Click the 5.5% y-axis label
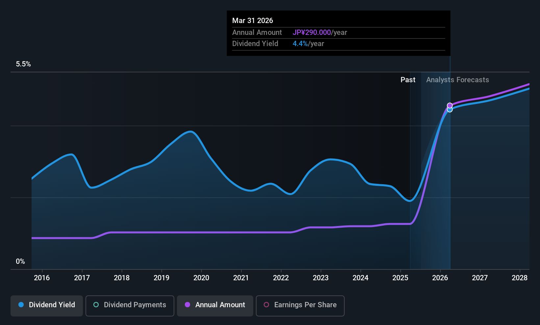This screenshot has width=540, height=325. 23,64
